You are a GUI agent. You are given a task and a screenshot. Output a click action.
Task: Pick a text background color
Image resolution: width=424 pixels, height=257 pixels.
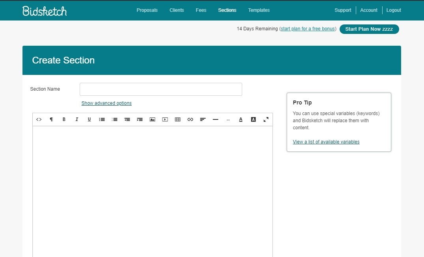[253, 119]
